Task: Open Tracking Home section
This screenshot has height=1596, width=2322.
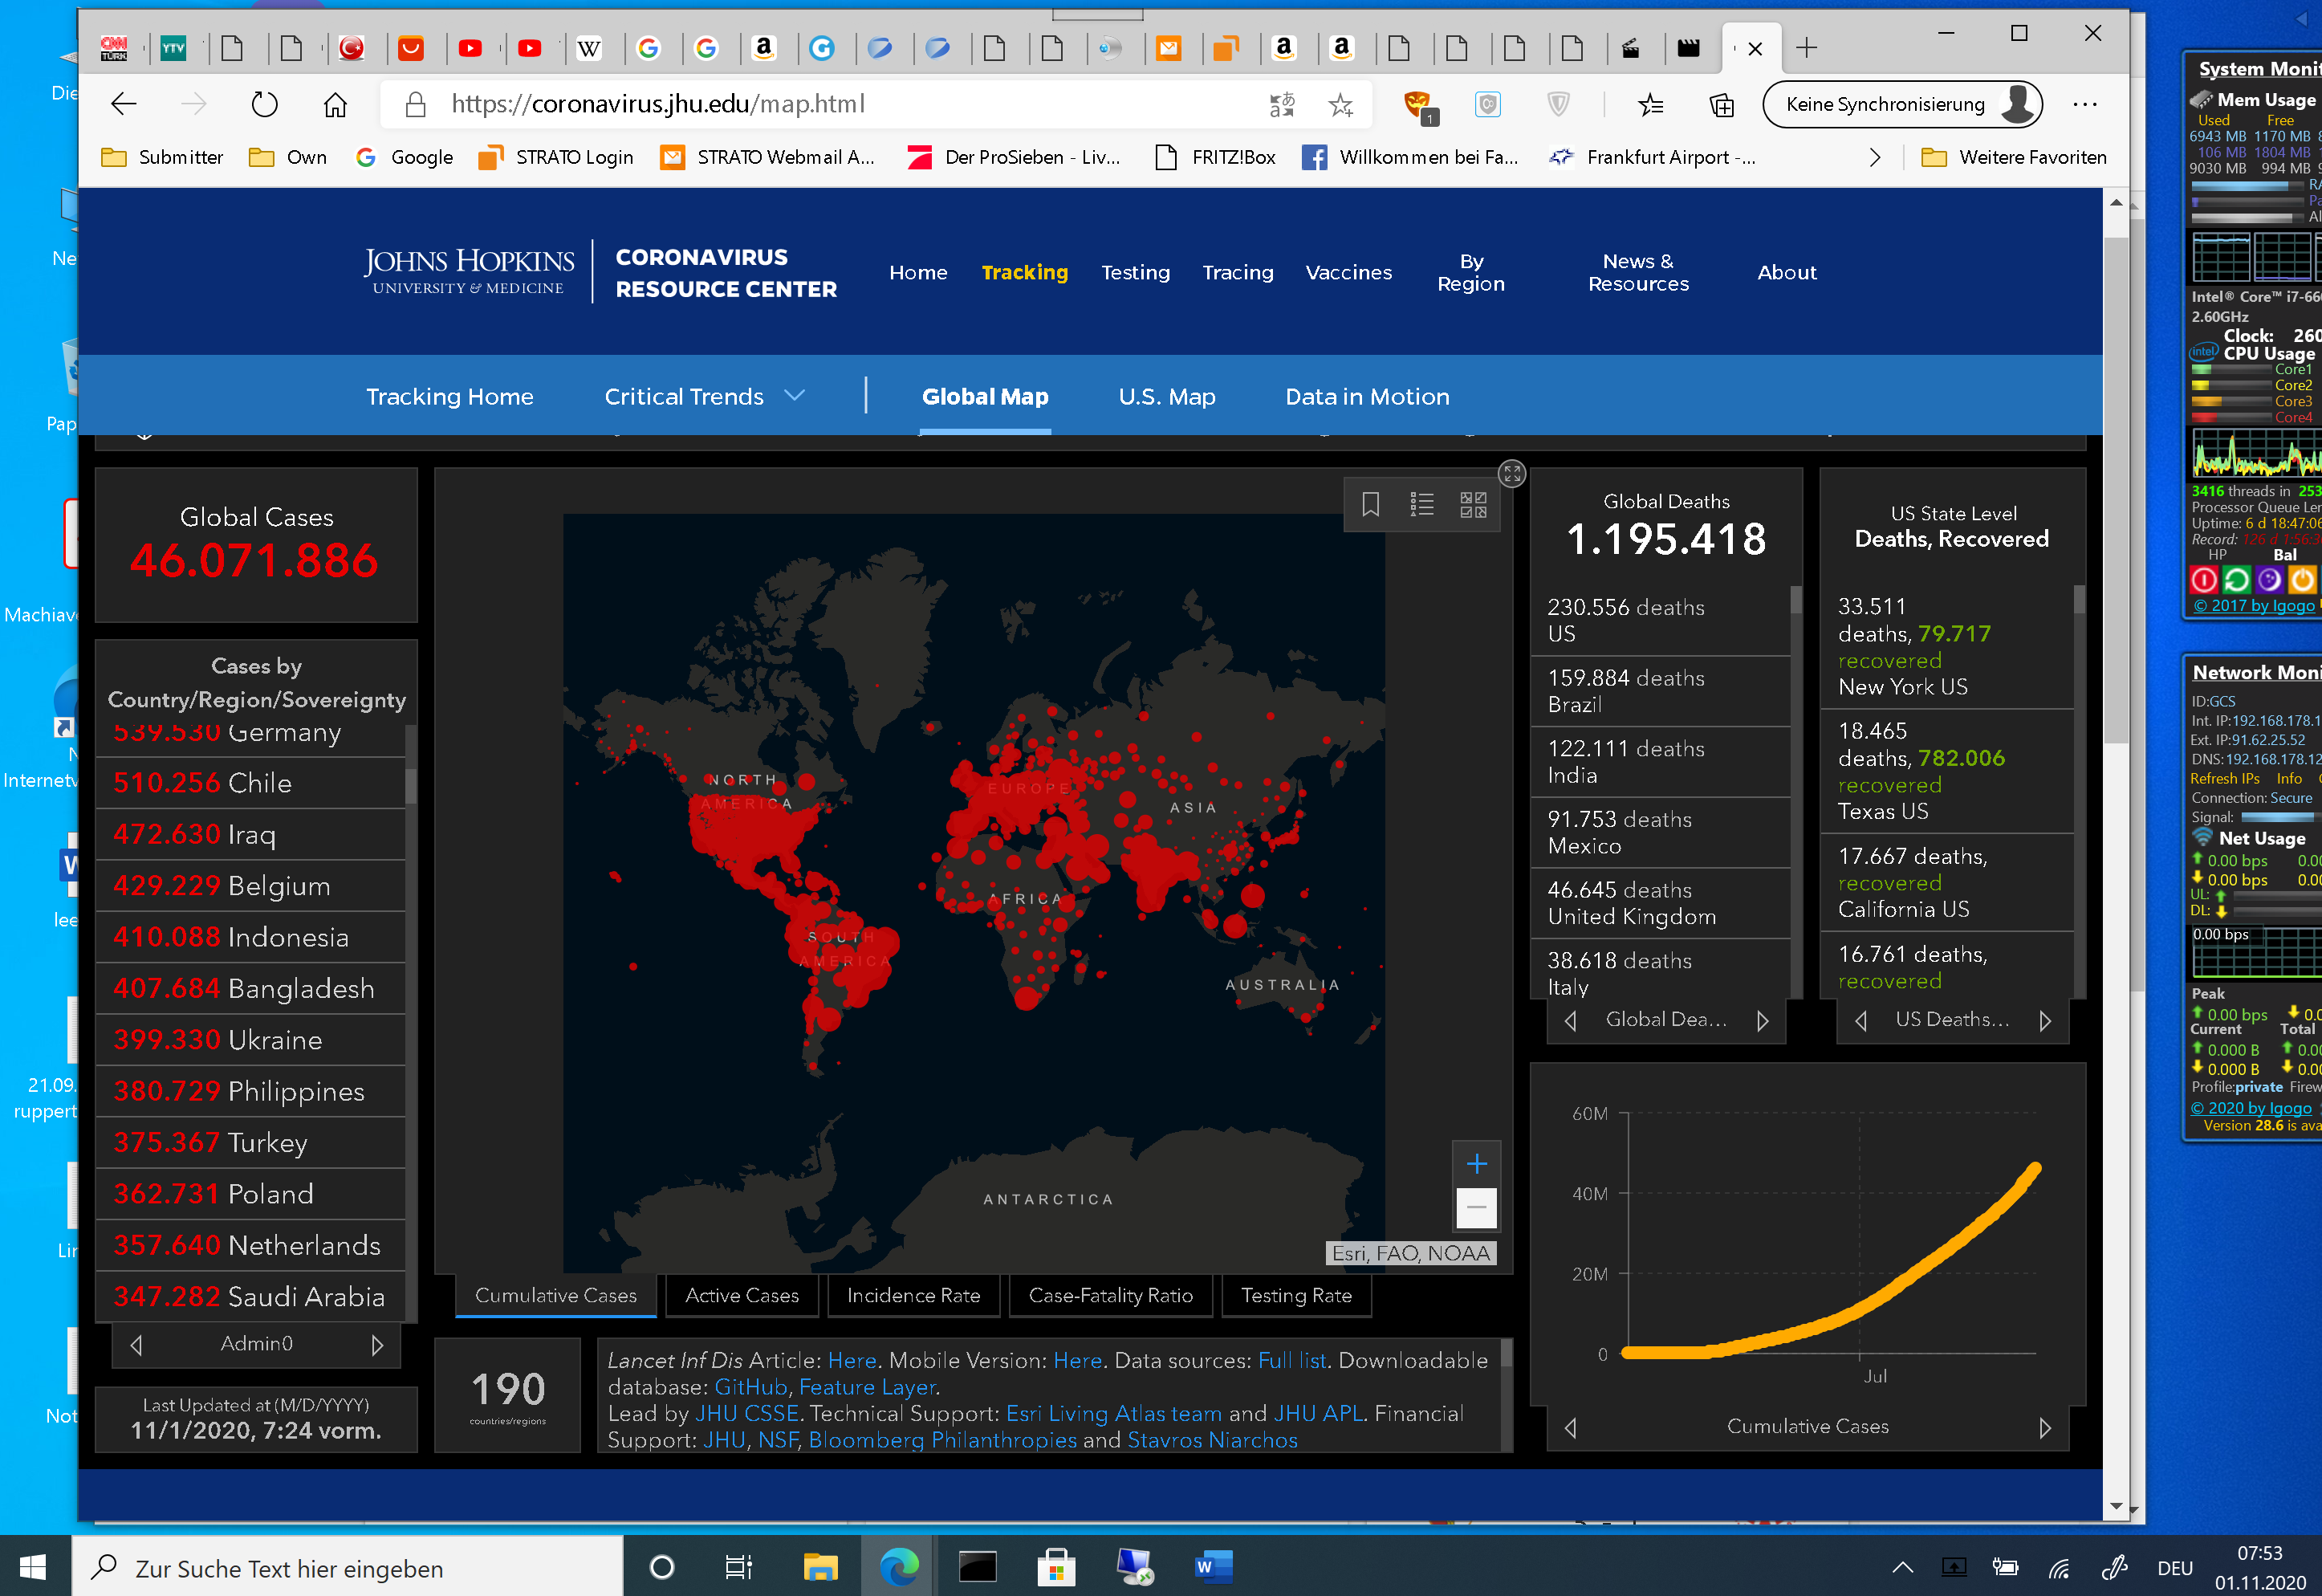Action: tap(449, 397)
